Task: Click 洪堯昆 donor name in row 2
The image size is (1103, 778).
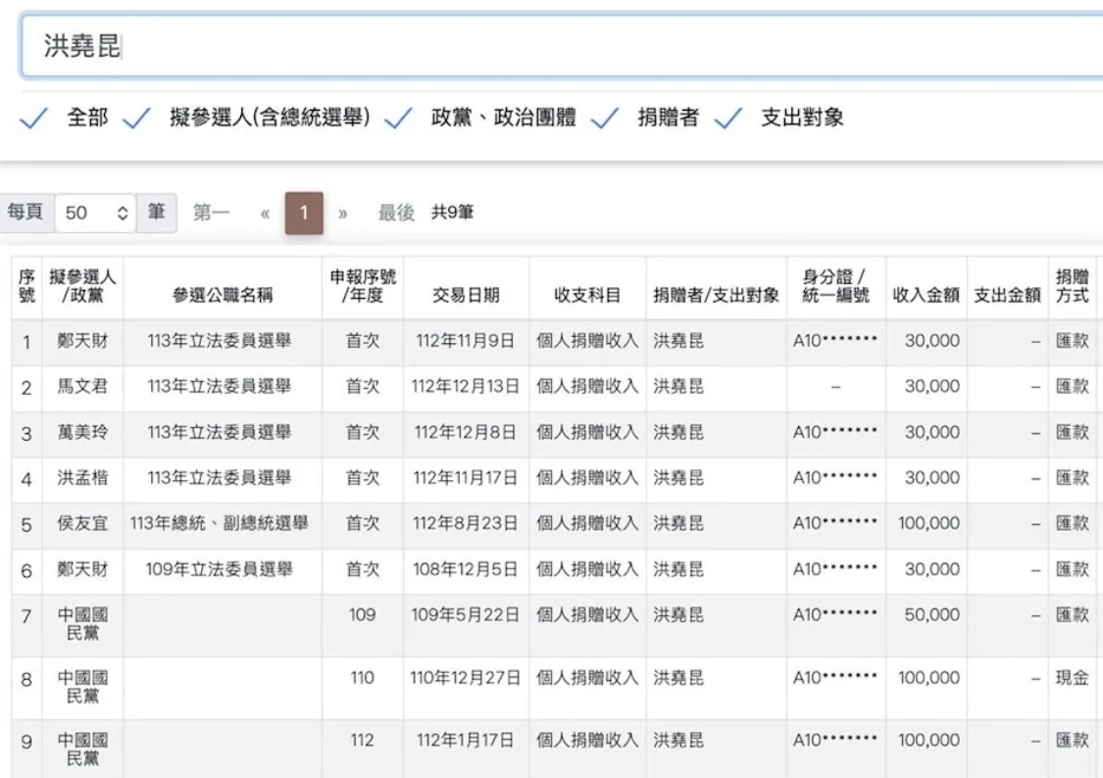Action: (678, 386)
